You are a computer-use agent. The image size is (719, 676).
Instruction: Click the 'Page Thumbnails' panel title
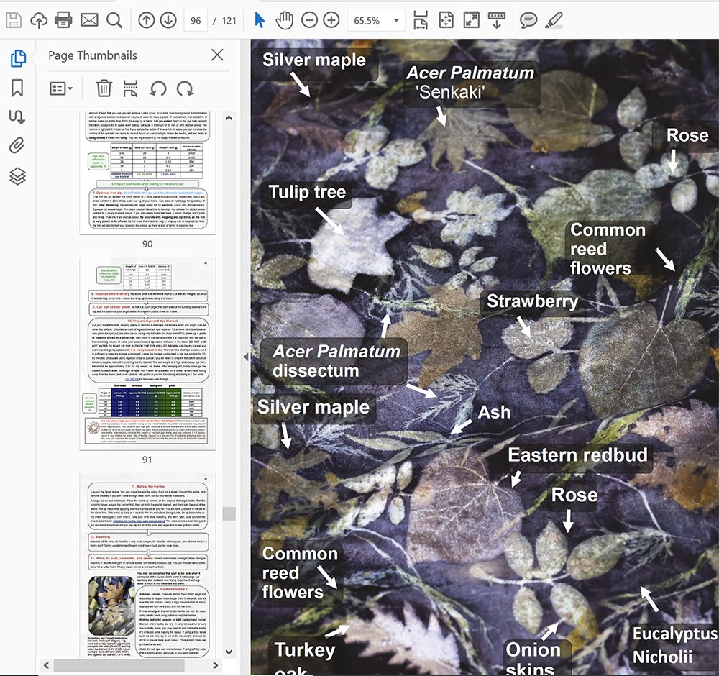(x=93, y=55)
